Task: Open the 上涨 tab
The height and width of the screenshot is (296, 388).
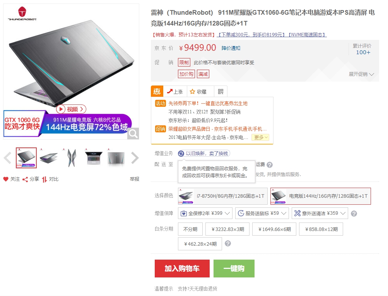Action: click(175, 92)
